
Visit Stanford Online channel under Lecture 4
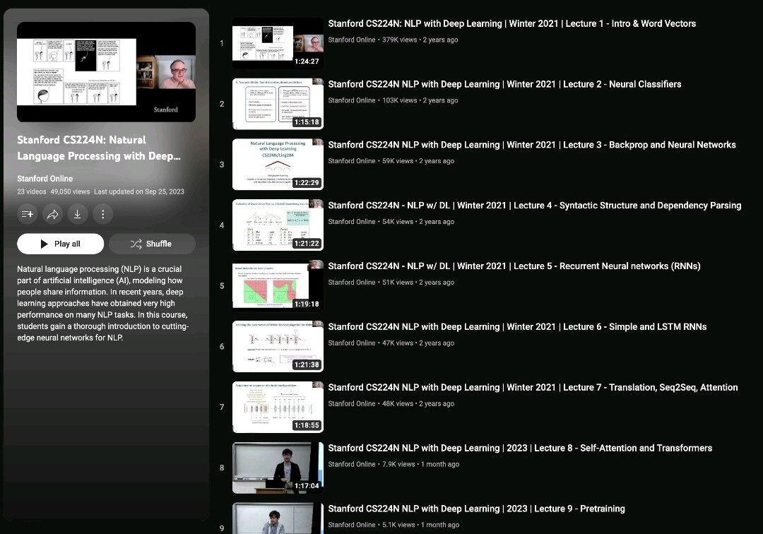pyautogui.click(x=352, y=222)
